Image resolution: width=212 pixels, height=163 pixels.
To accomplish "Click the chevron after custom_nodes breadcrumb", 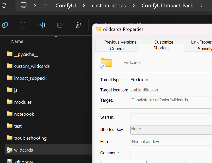I will [x=133, y=5].
